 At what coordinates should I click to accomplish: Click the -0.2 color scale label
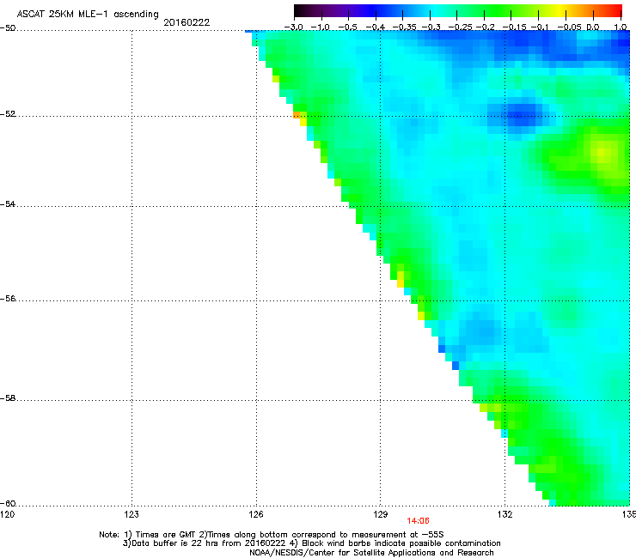click(x=485, y=27)
